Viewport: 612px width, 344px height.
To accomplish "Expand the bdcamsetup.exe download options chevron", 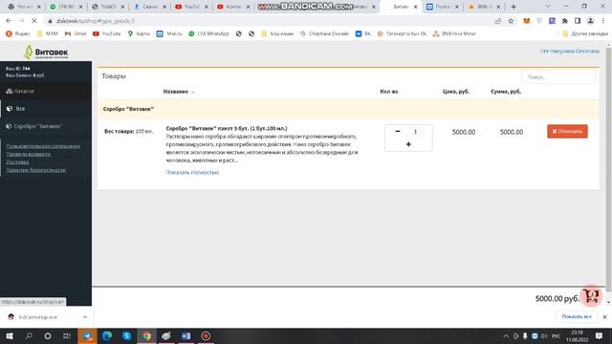I will pyautogui.click(x=85, y=317).
